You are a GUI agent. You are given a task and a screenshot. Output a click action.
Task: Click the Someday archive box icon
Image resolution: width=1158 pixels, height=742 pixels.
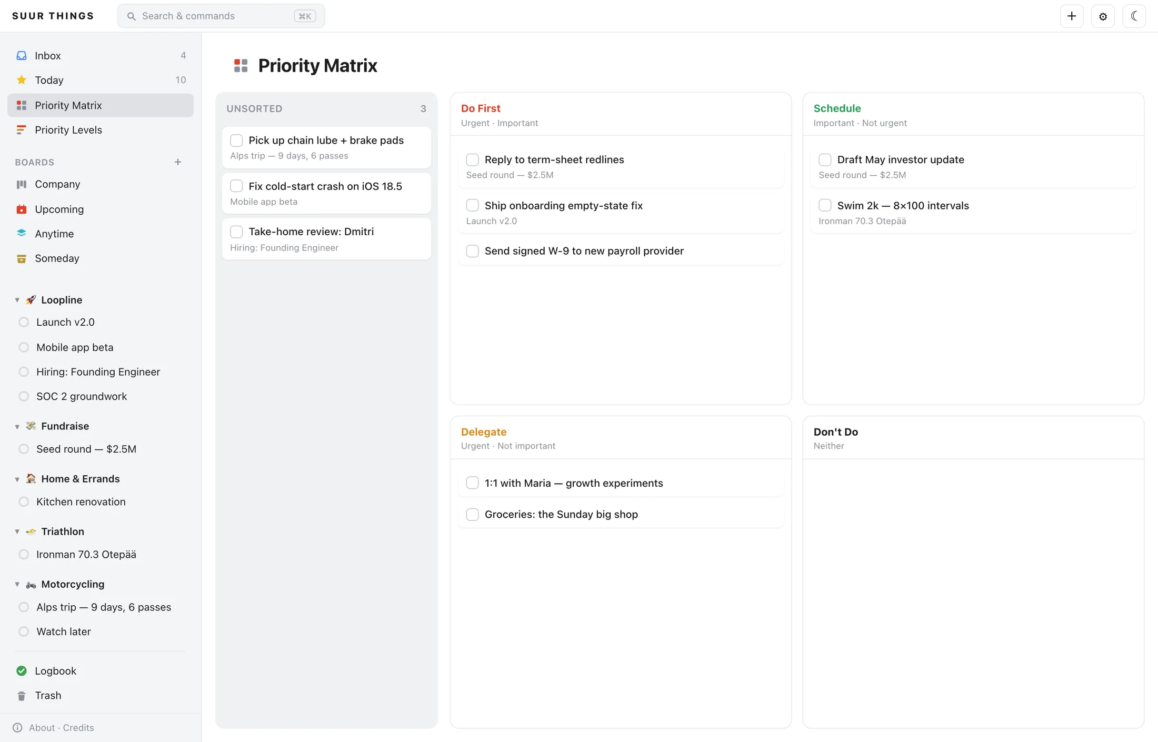coord(22,258)
